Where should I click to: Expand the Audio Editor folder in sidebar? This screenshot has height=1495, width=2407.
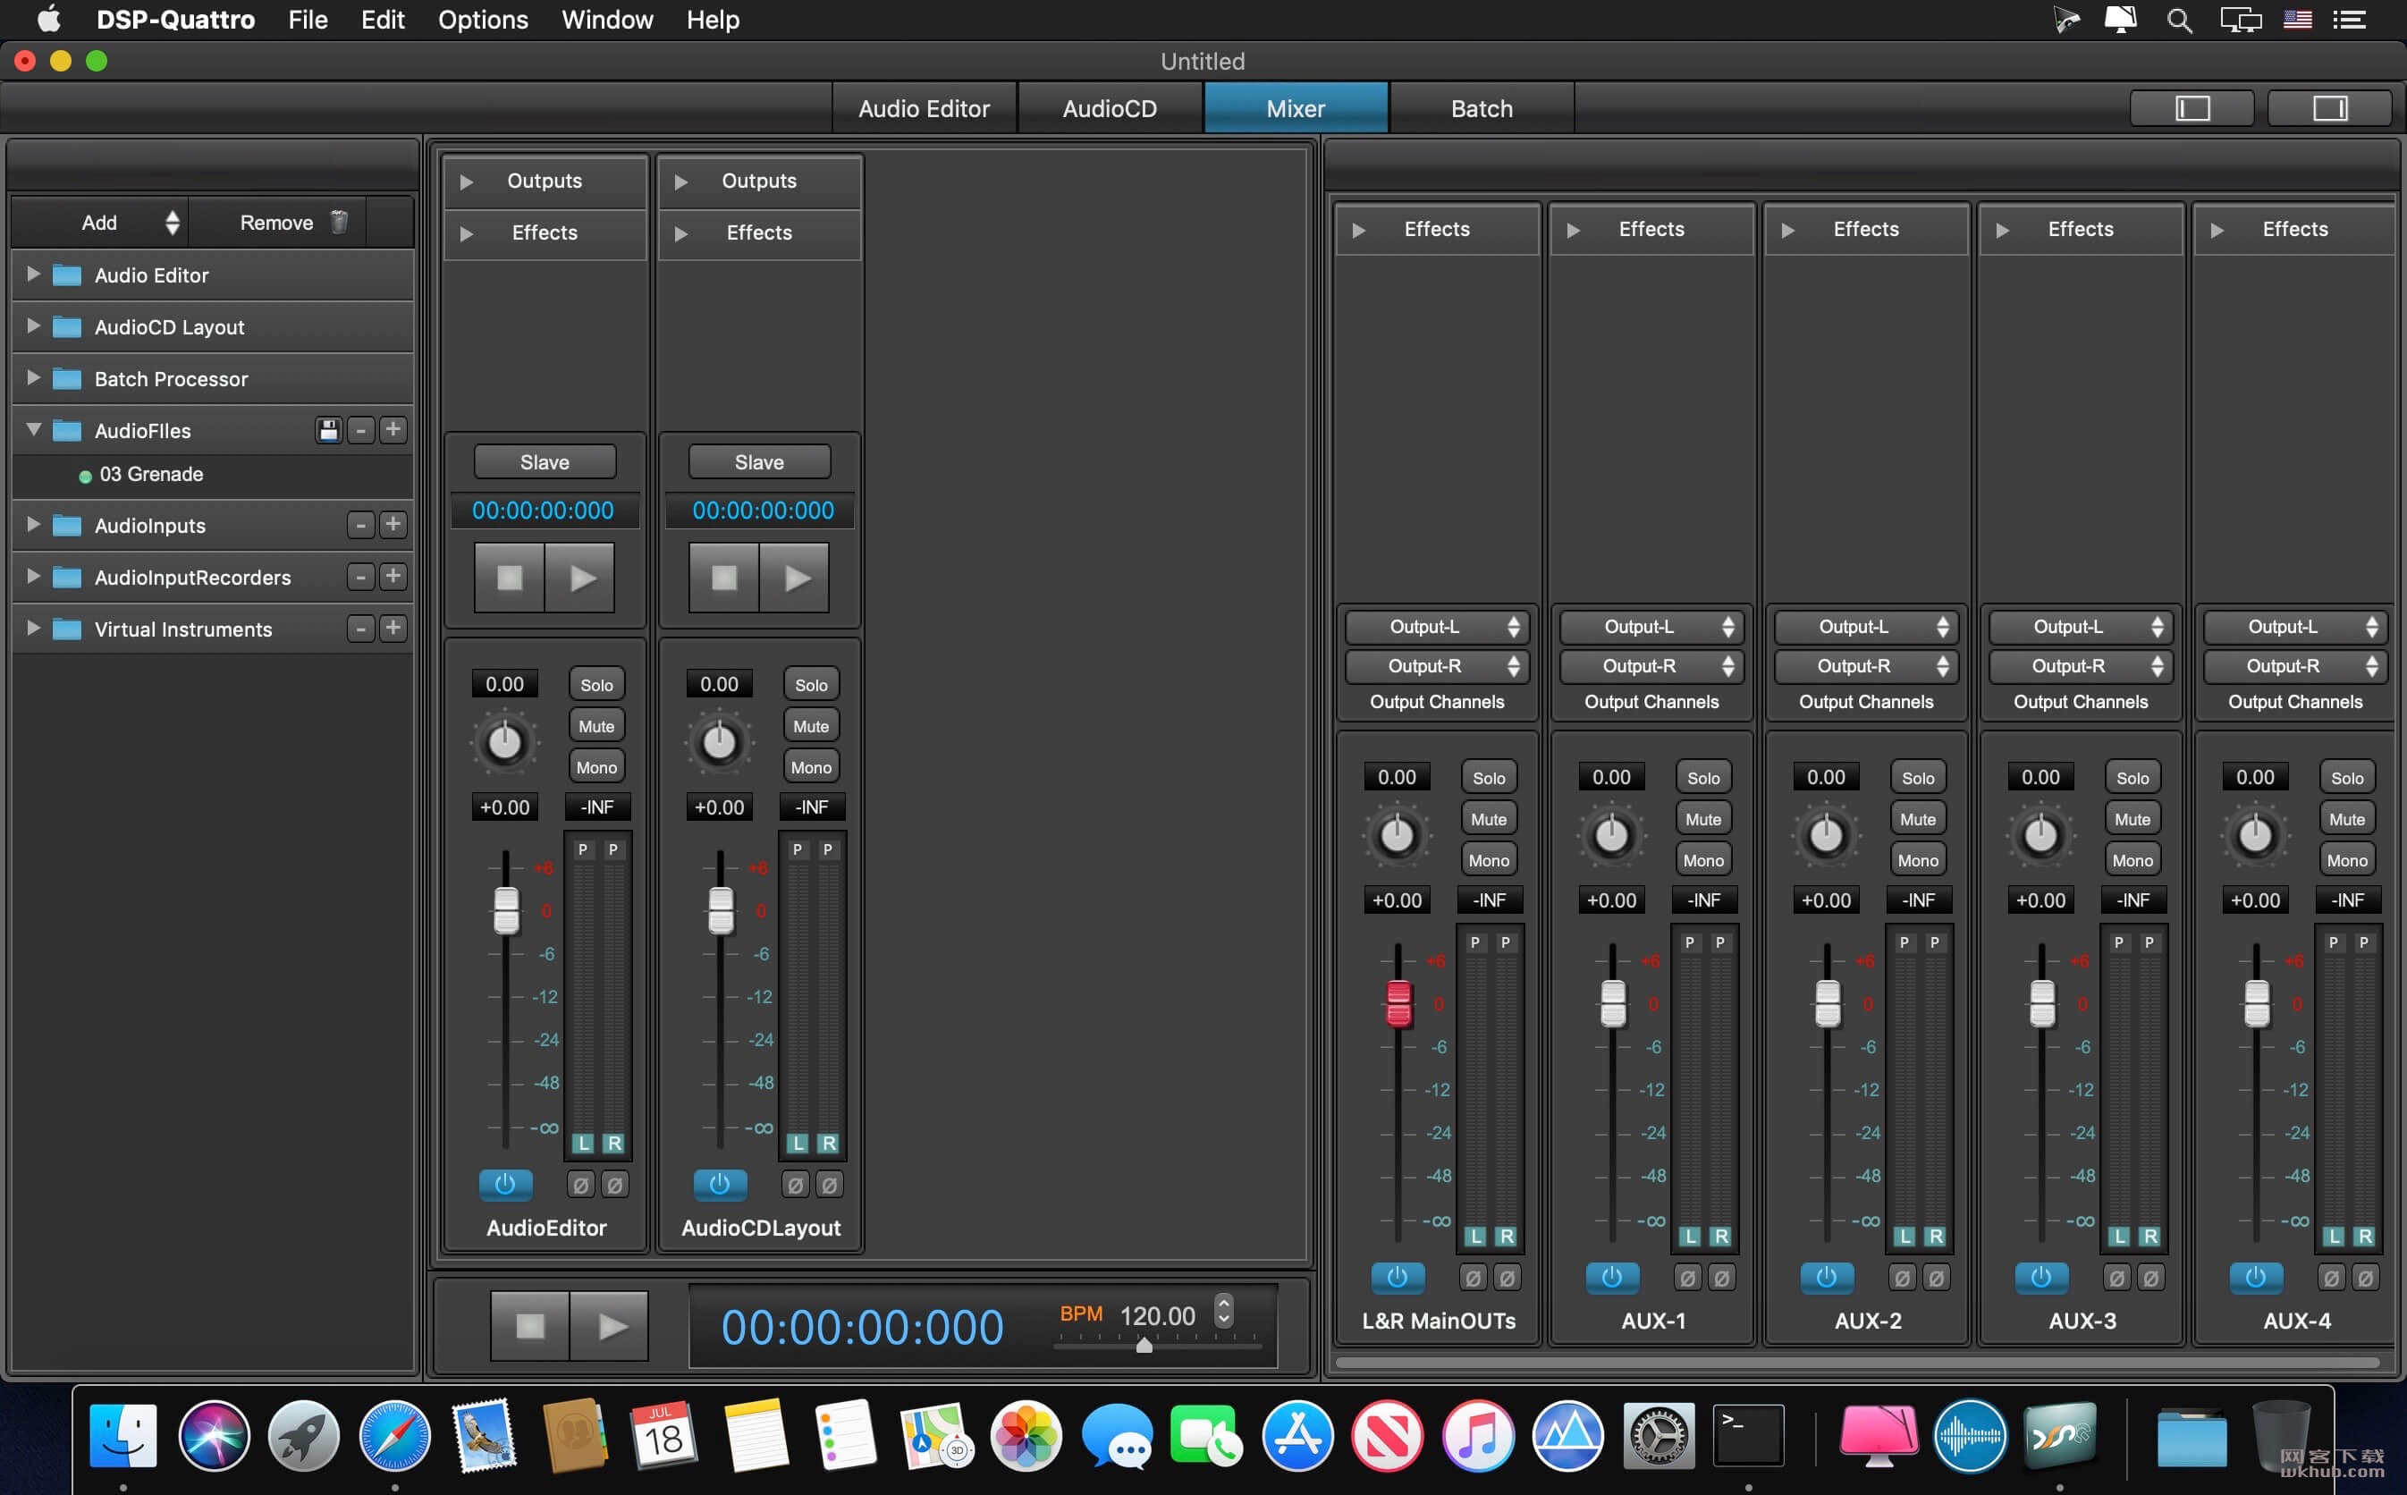coord(32,274)
